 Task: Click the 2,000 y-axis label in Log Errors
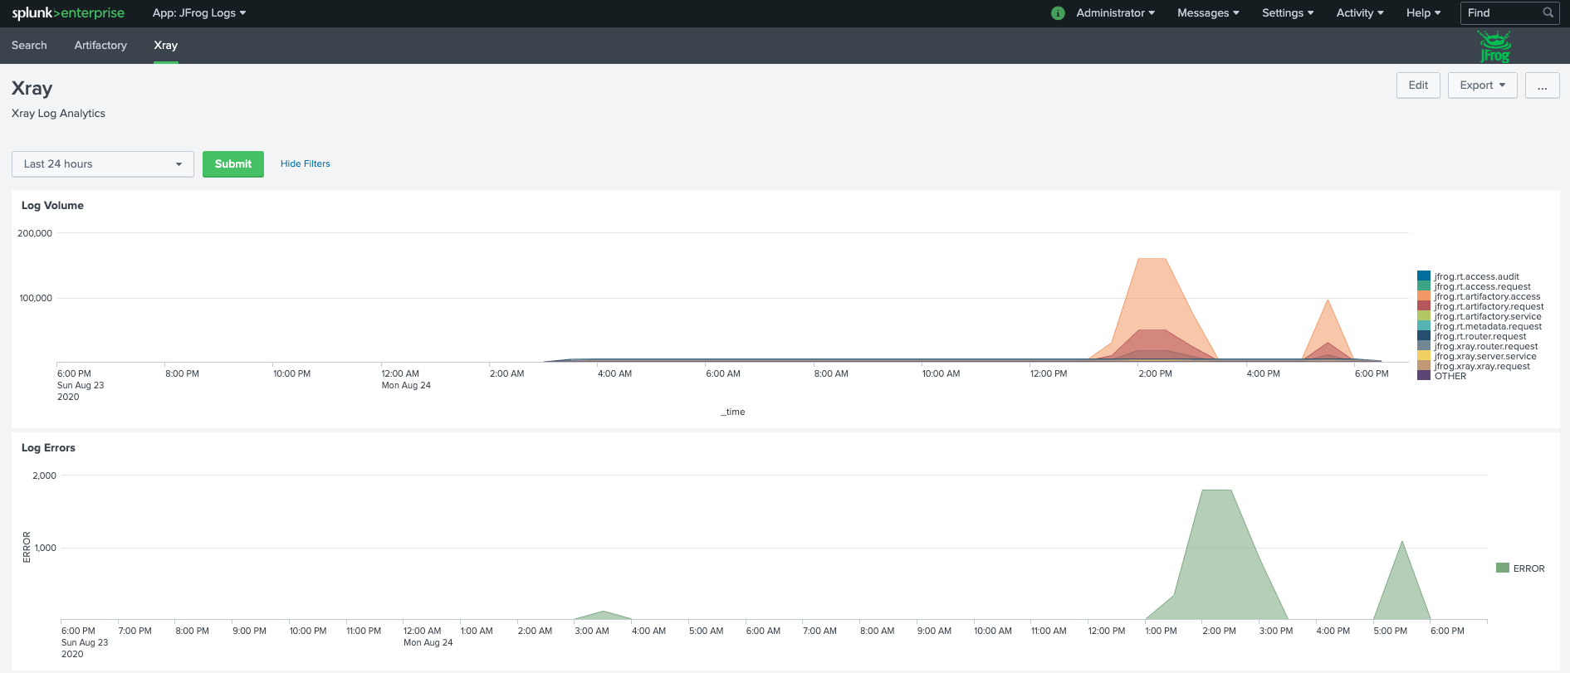44,475
